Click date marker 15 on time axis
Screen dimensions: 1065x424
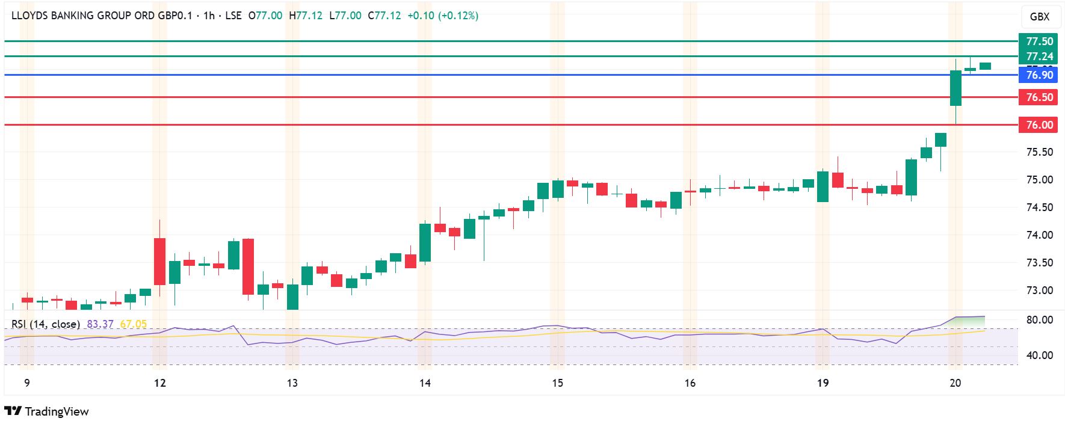click(x=557, y=383)
